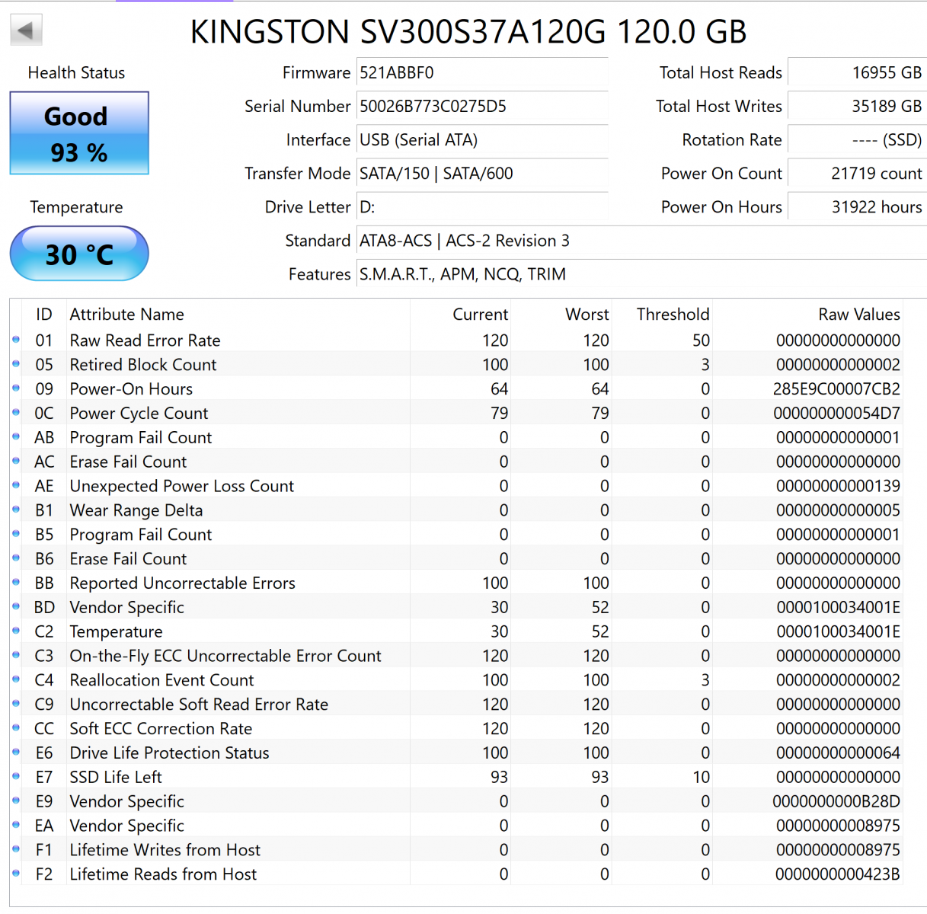Click raw value '0000000000B28D'
This screenshot has width=927, height=914.
click(836, 801)
